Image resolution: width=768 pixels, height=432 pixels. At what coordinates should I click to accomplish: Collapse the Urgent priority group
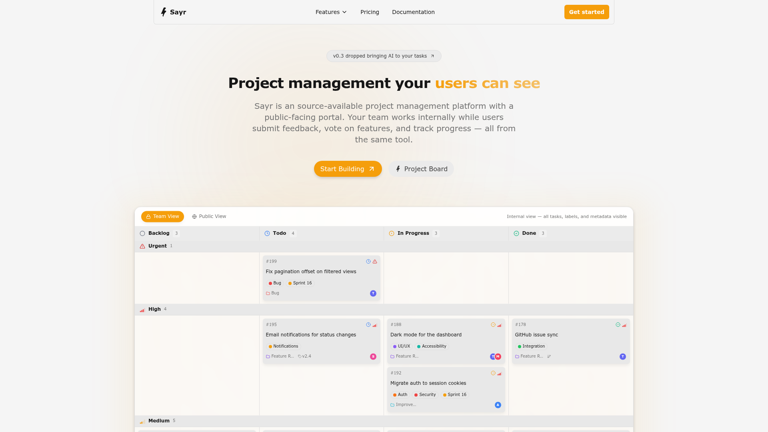point(384,246)
